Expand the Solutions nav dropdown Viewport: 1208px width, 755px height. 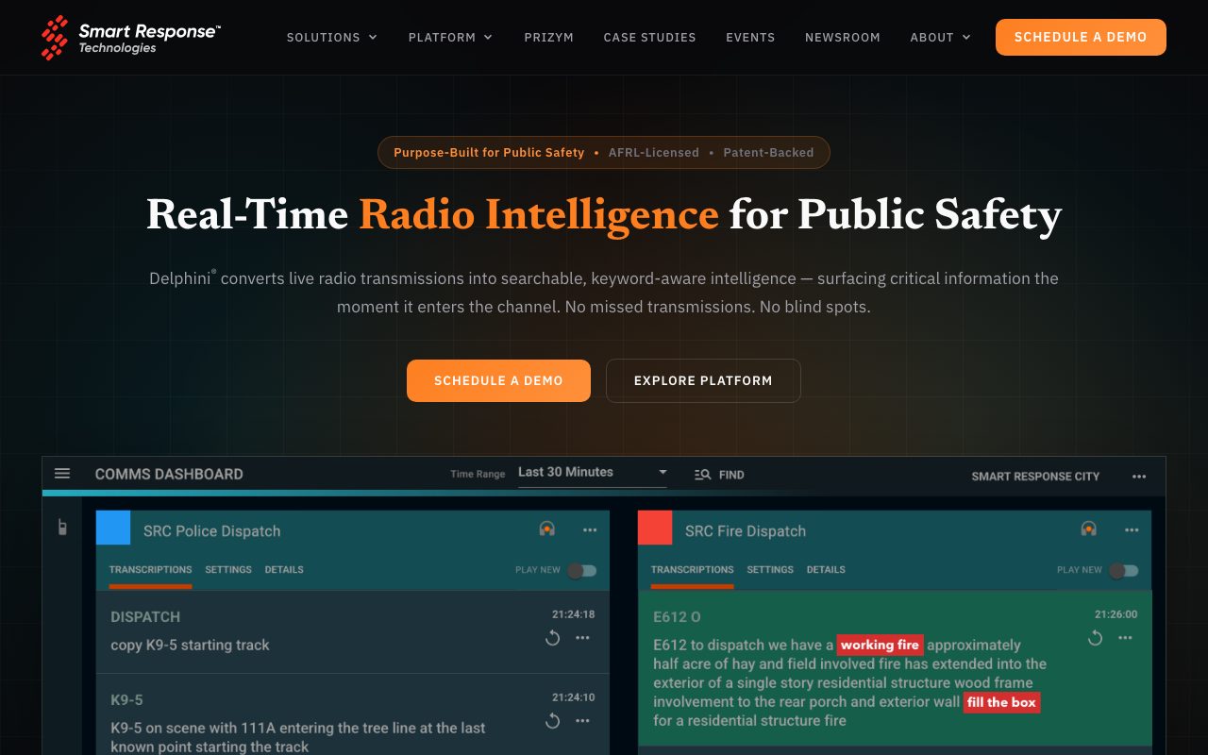pos(332,38)
